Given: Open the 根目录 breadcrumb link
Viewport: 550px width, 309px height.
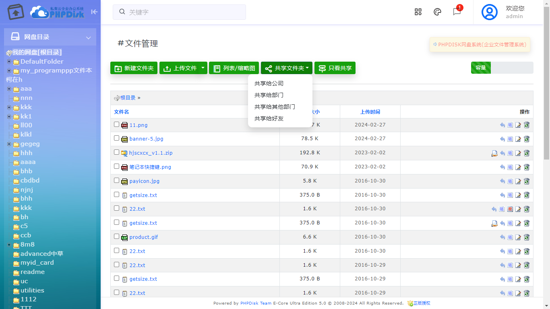Looking at the screenshot, I should pos(128,97).
